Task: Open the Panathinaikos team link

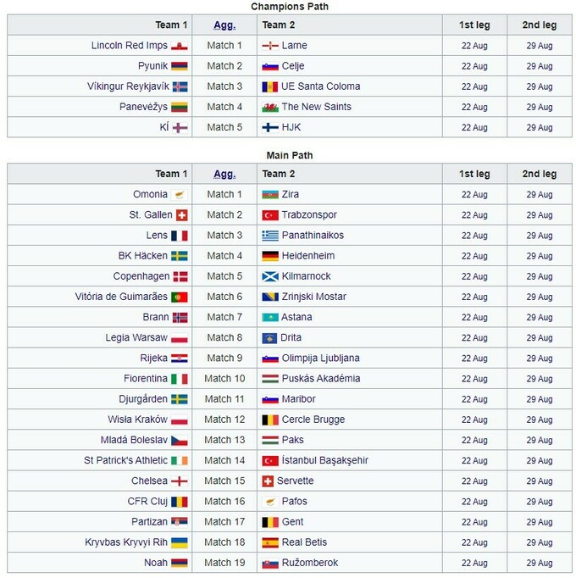Action: 313,236
